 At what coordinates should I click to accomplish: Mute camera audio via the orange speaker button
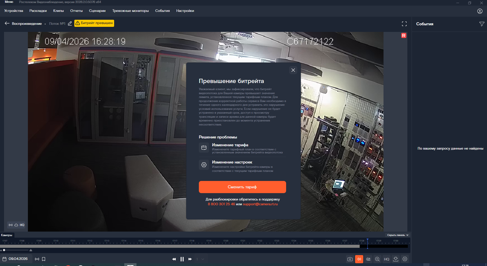[359, 259]
